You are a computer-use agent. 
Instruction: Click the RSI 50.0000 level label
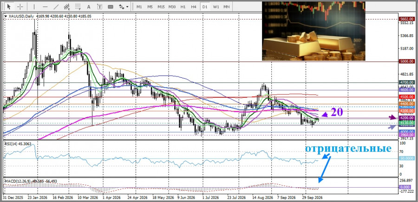coord(406,158)
